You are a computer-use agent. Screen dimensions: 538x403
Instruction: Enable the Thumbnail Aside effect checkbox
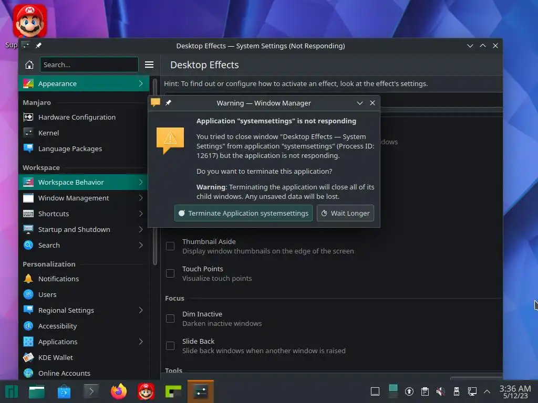click(170, 246)
